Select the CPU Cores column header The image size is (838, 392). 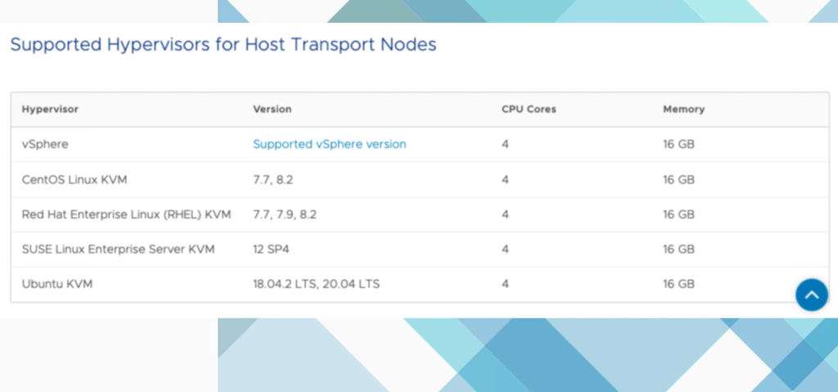point(529,109)
